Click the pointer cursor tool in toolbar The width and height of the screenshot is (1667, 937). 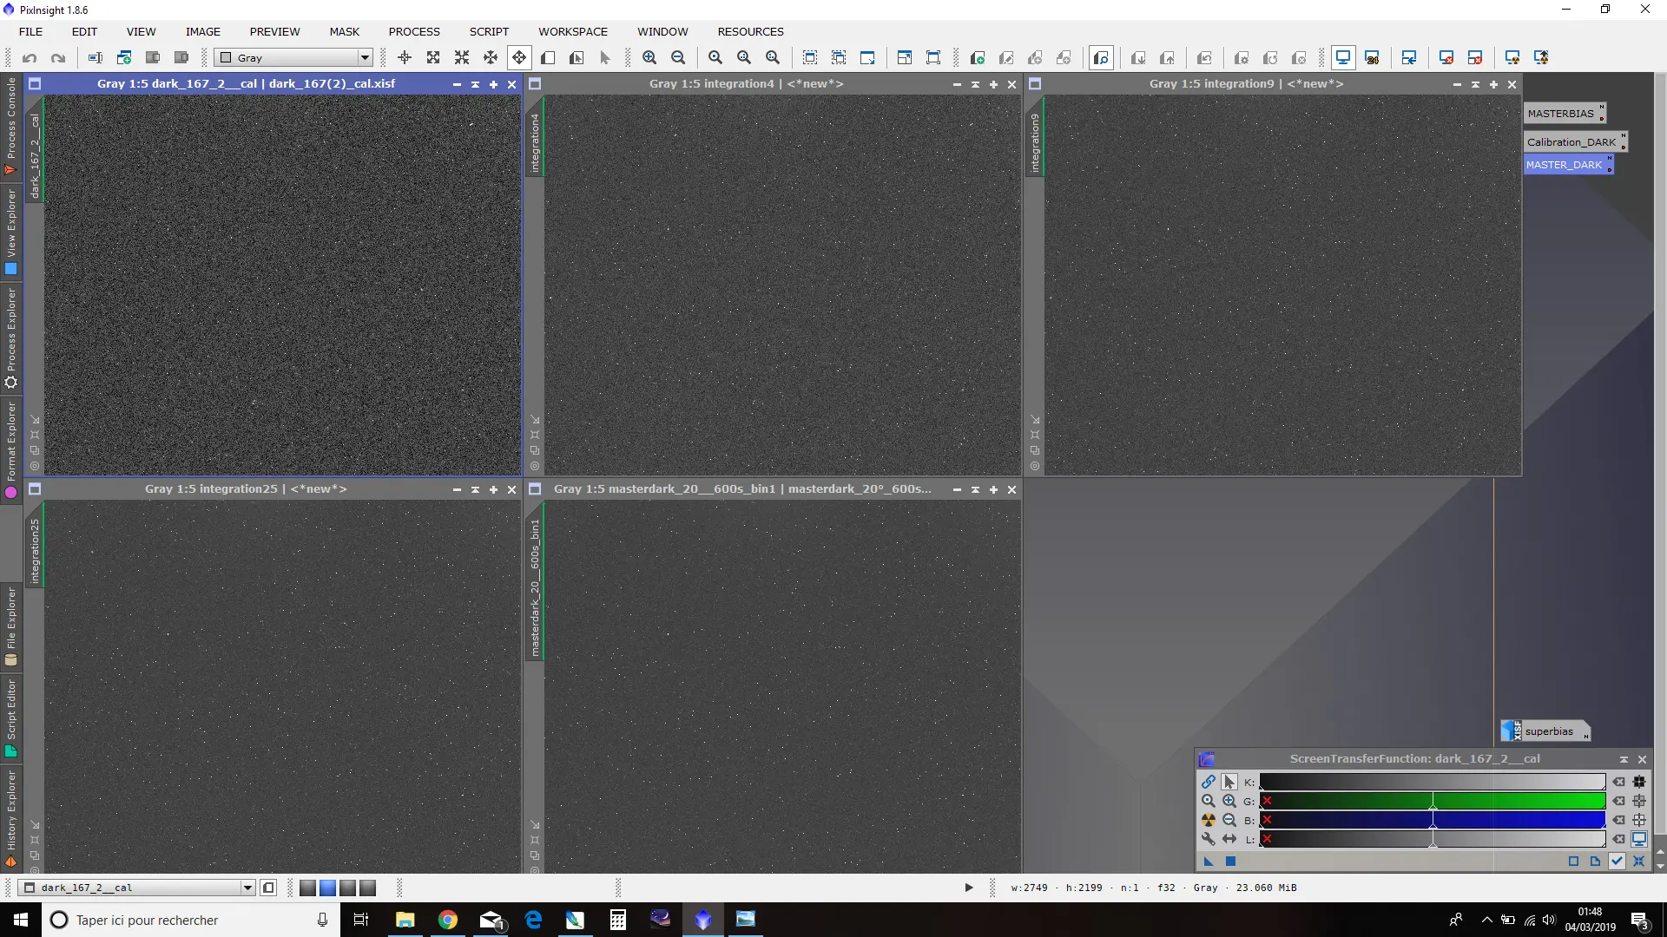tap(605, 58)
